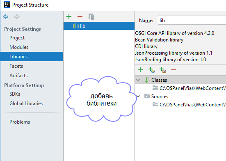Select the lib library in the list
This screenshot has width=226, height=161.
click(99, 26)
